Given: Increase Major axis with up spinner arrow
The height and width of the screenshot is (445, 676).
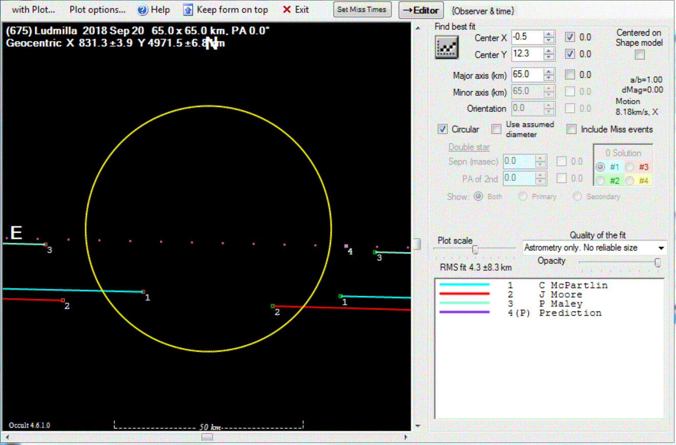Looking at the screenshot, I should click(x=549, y=72).
